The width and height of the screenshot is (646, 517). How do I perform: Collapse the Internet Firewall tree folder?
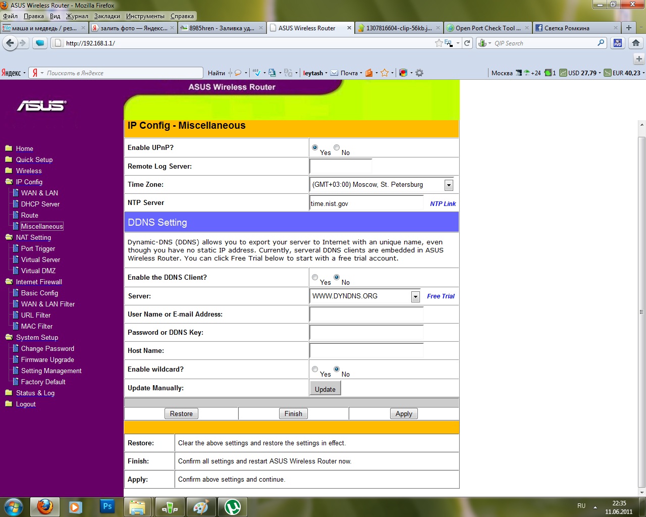click(9, 282)
